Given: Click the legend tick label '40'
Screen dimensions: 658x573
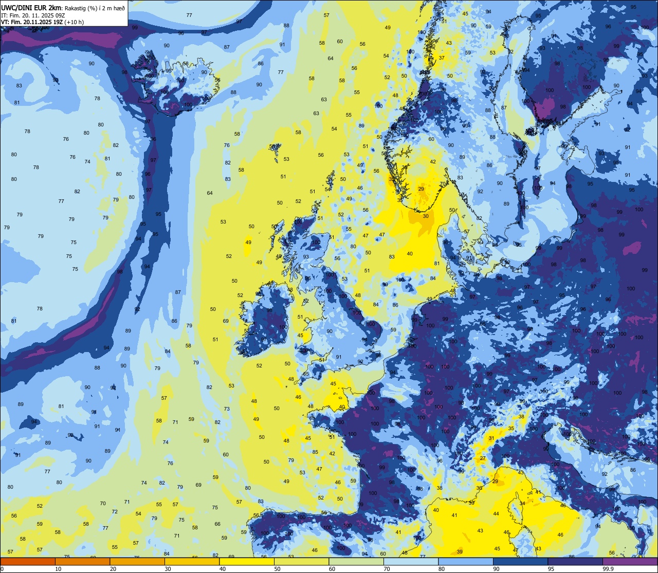Looking at the screenshot, I should (223, 569).
